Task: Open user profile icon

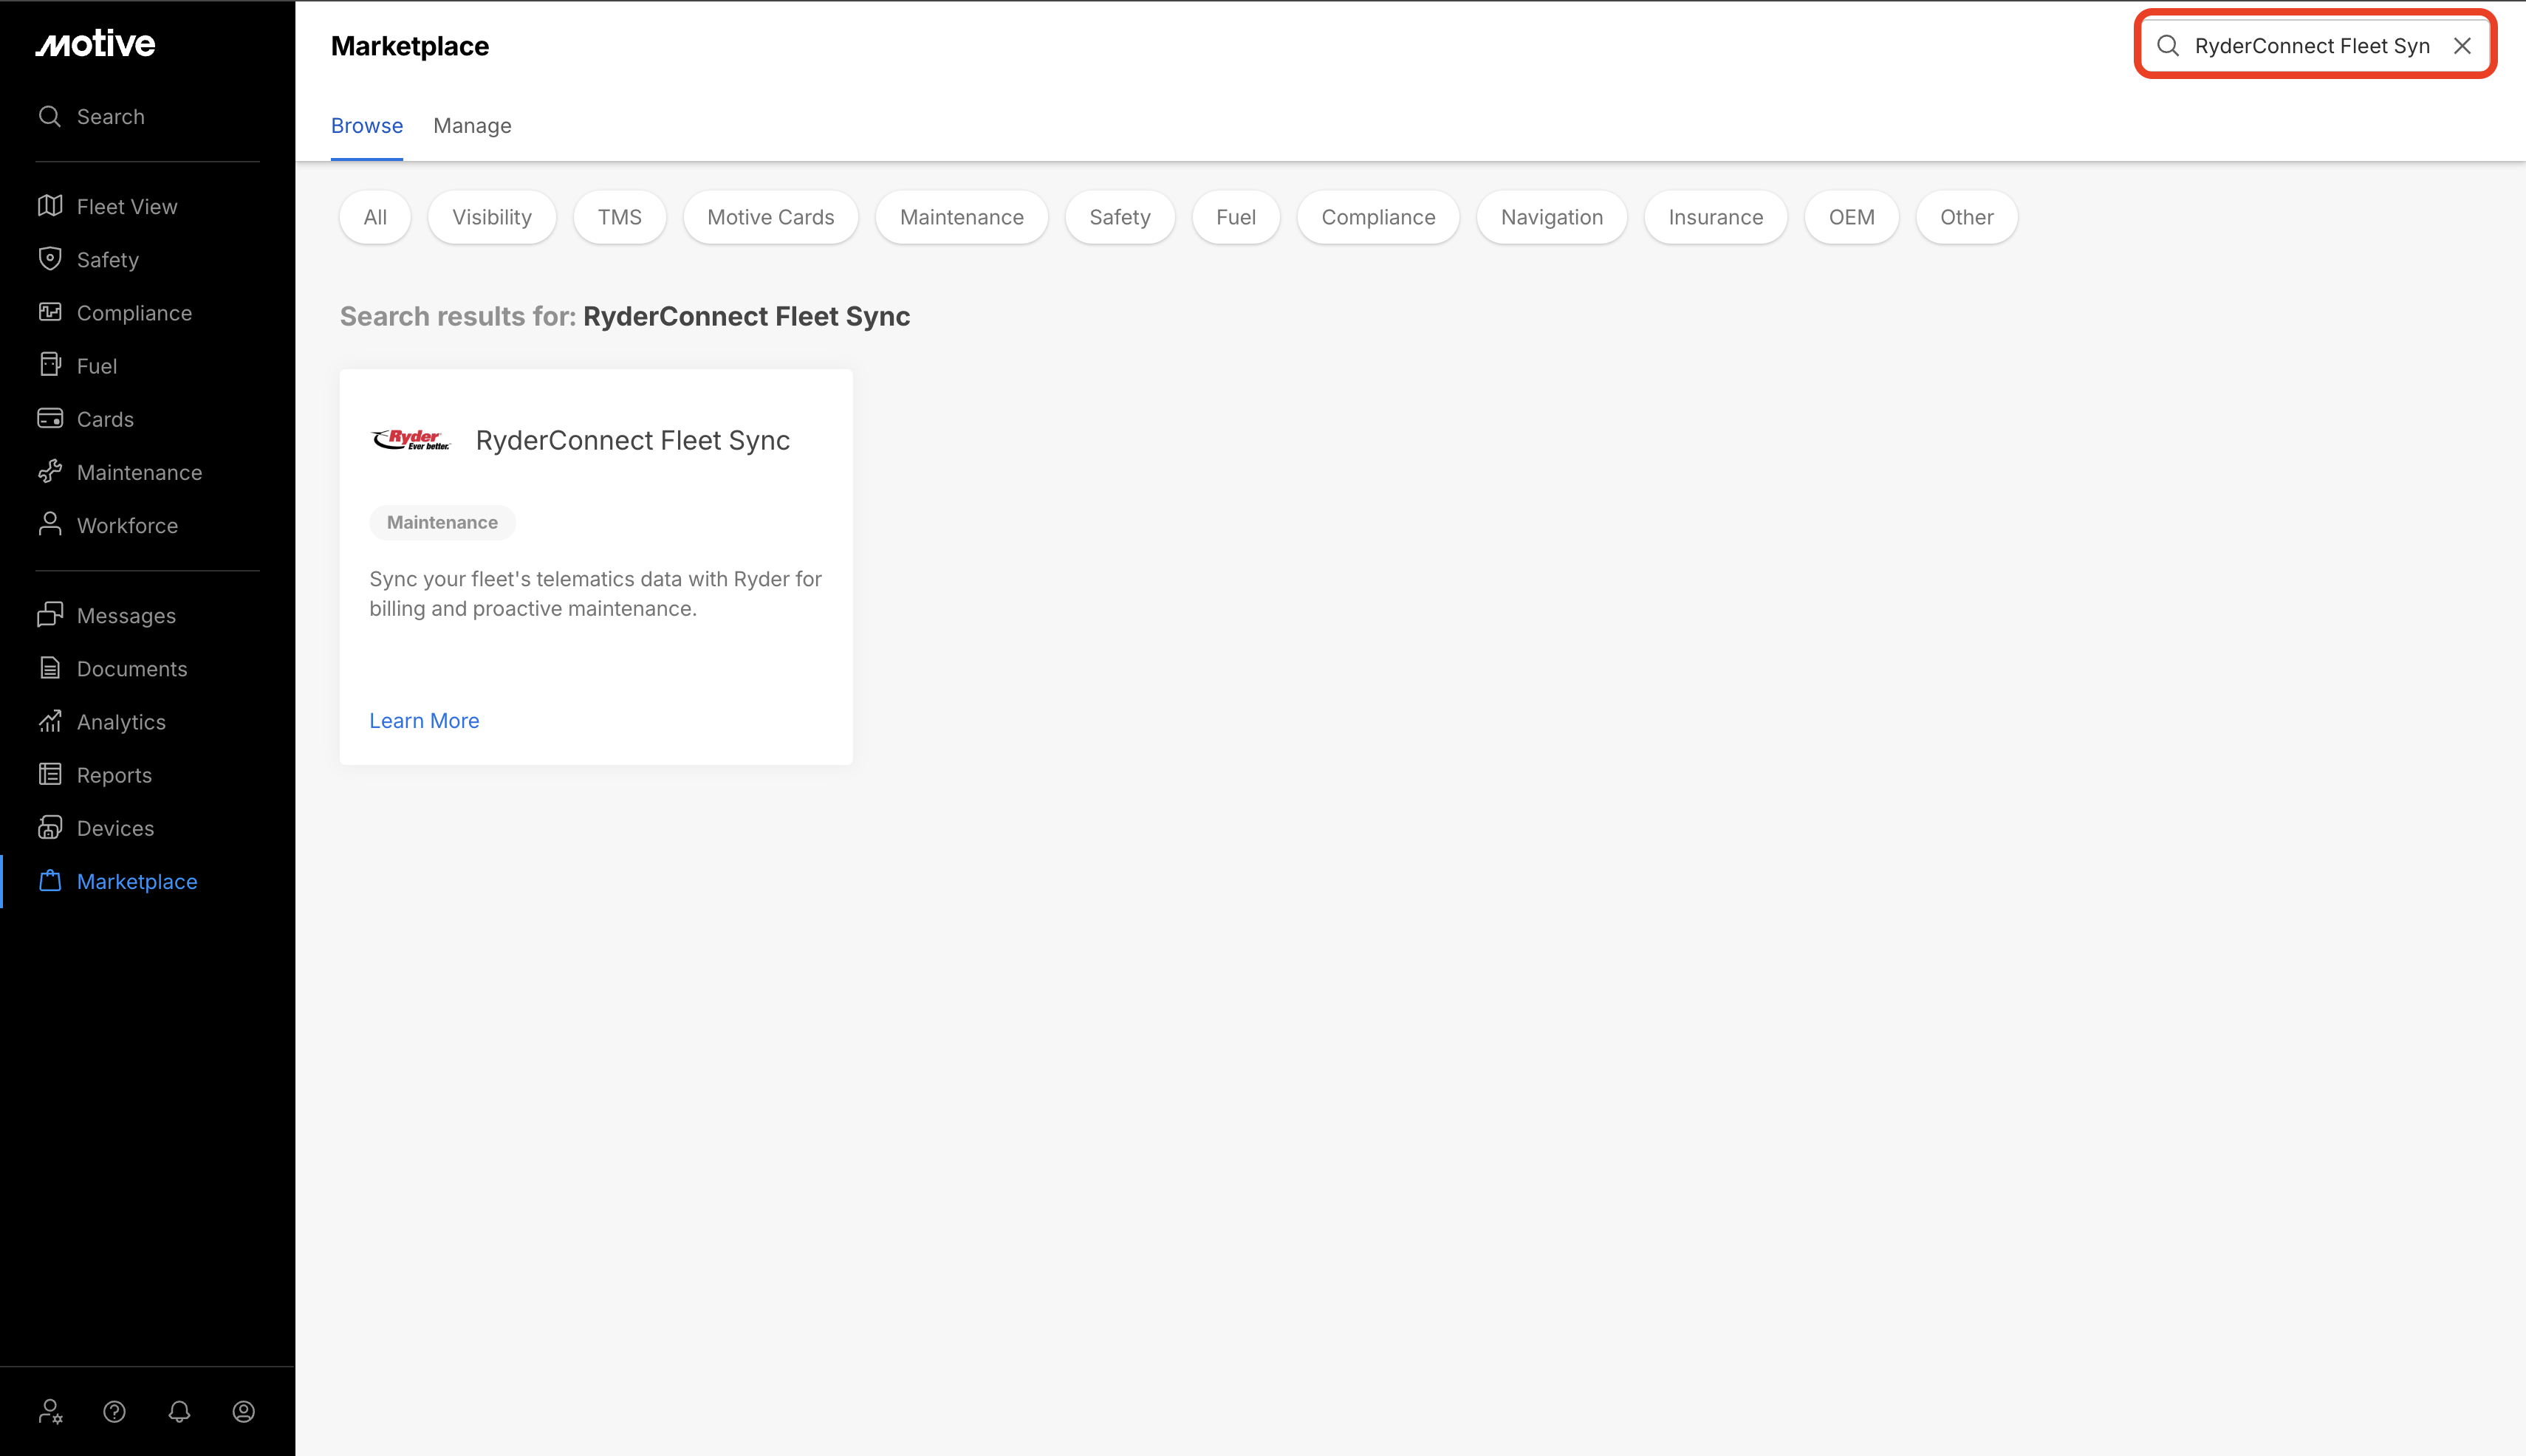Action: tap(244, 1411)
